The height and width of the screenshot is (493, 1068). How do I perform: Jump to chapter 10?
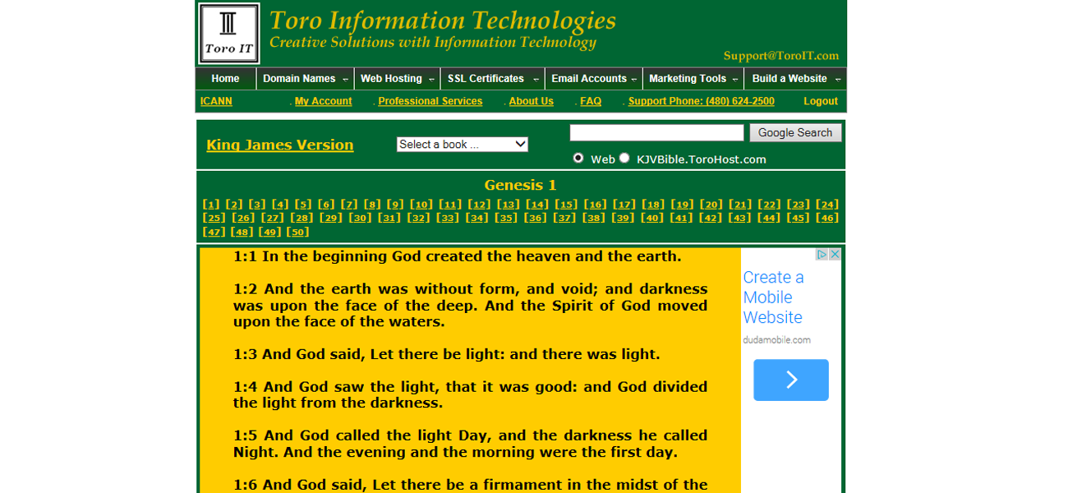coord(421,205)
